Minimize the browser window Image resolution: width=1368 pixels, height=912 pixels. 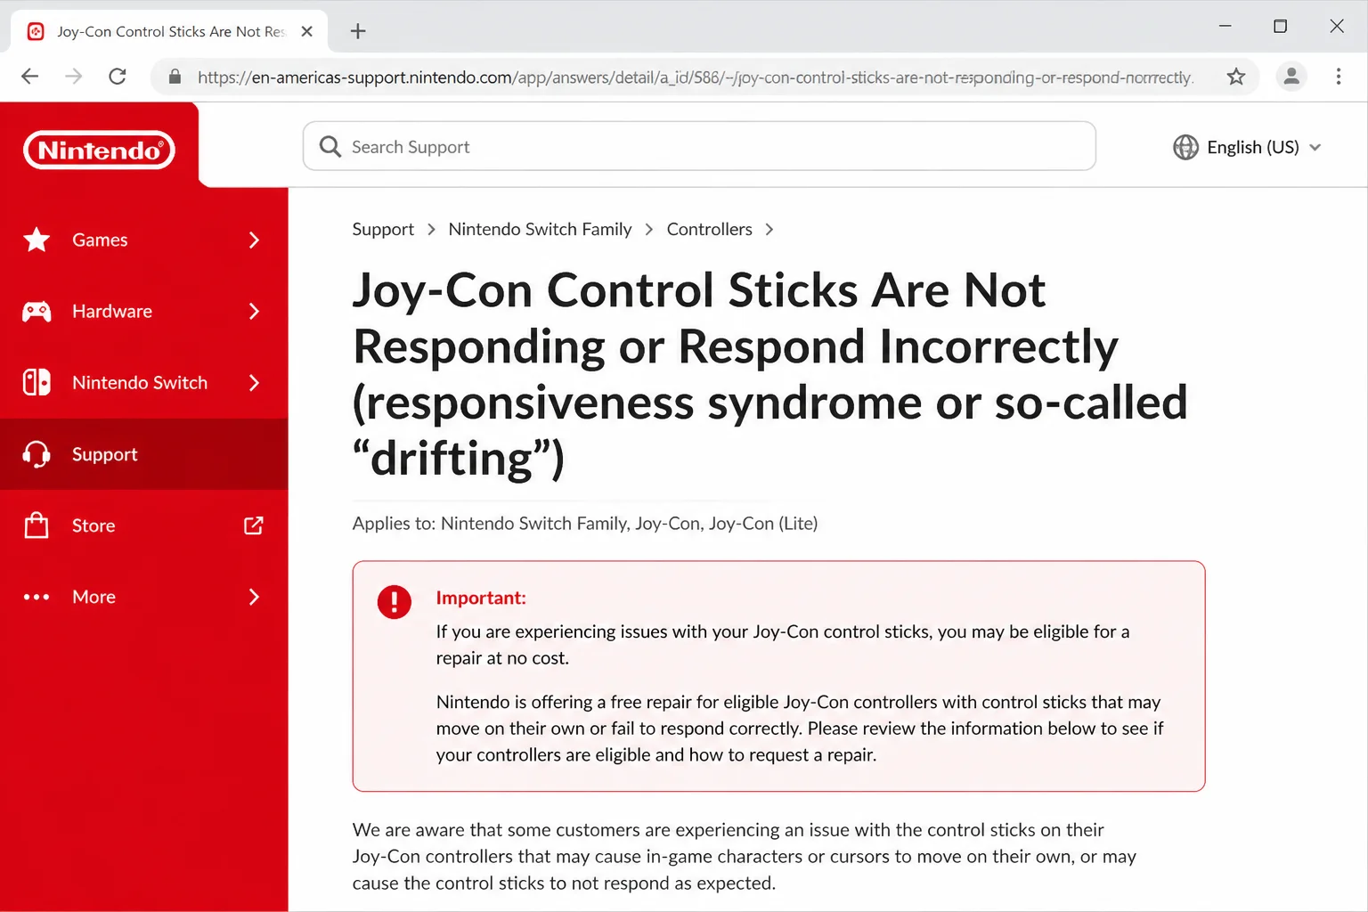(1225, 27)
